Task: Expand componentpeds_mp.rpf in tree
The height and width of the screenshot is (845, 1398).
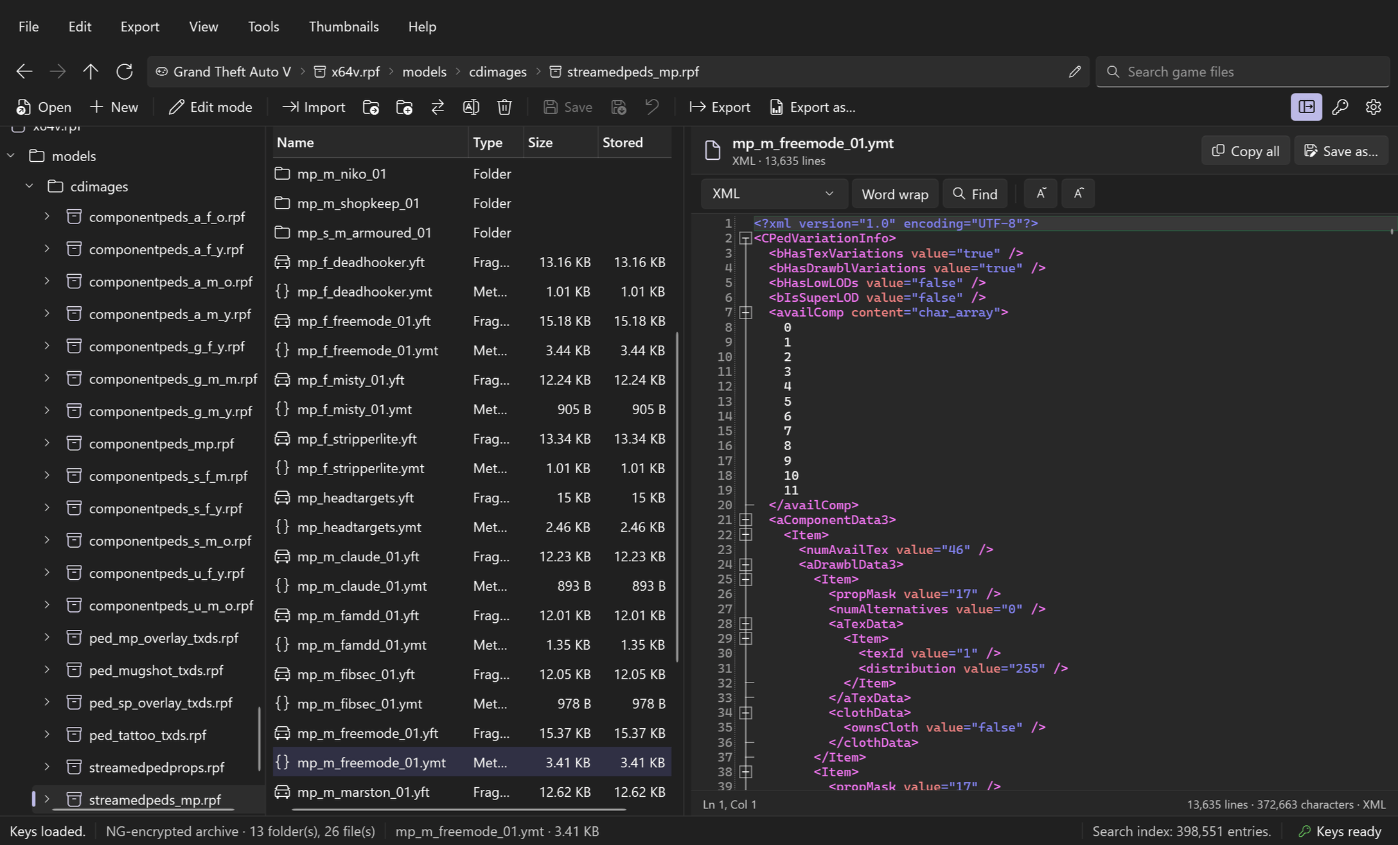Action: (x=47, y=443)
